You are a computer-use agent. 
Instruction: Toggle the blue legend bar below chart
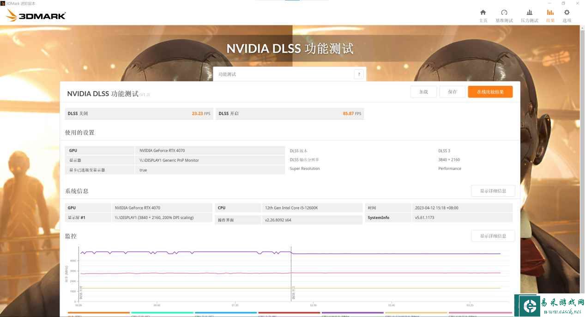click(x=226, y=313)
